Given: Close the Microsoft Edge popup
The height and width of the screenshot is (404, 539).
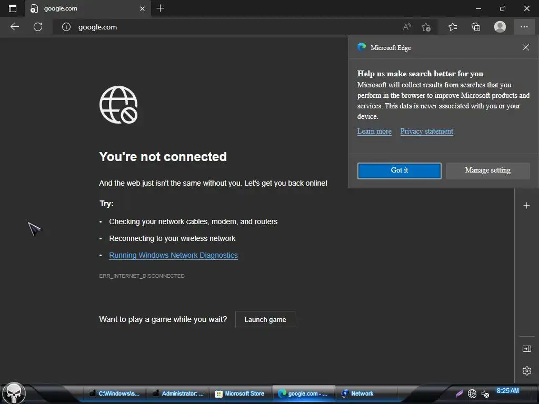Looking at the screenshot, I should 526,47.
